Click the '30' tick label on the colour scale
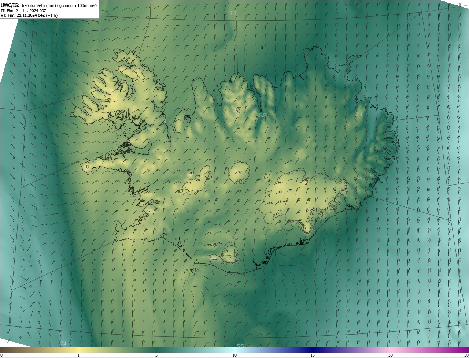469x358 pixels. point(391,355)
